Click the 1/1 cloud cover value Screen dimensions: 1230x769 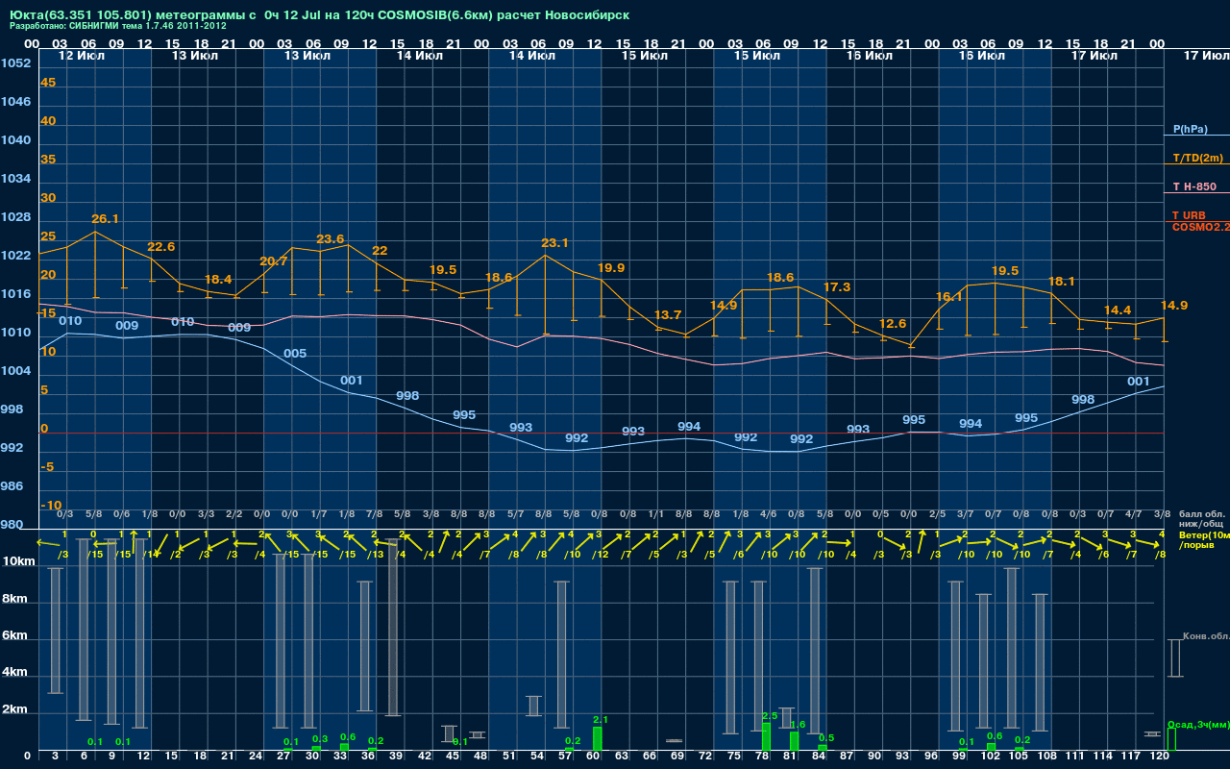tap(655, 515)
